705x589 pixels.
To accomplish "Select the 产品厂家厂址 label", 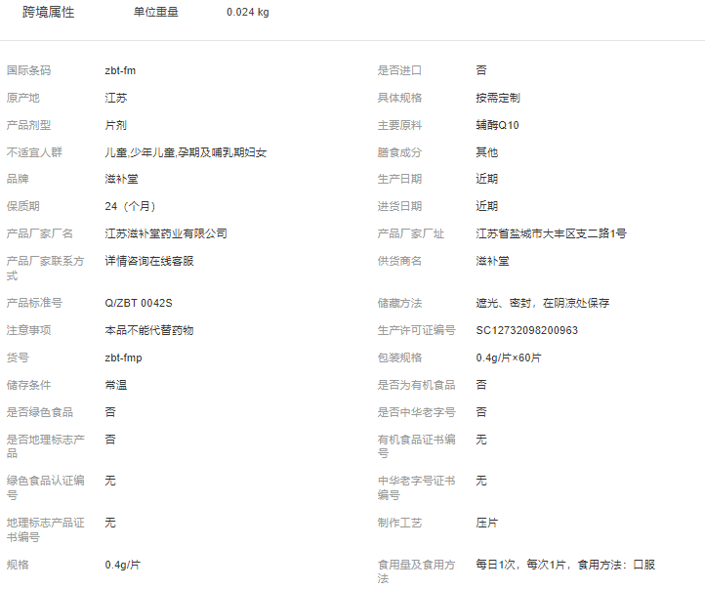I will point(411,233).
